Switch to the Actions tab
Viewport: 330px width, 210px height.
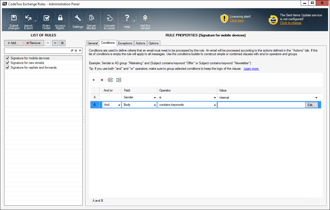(140, 43)
